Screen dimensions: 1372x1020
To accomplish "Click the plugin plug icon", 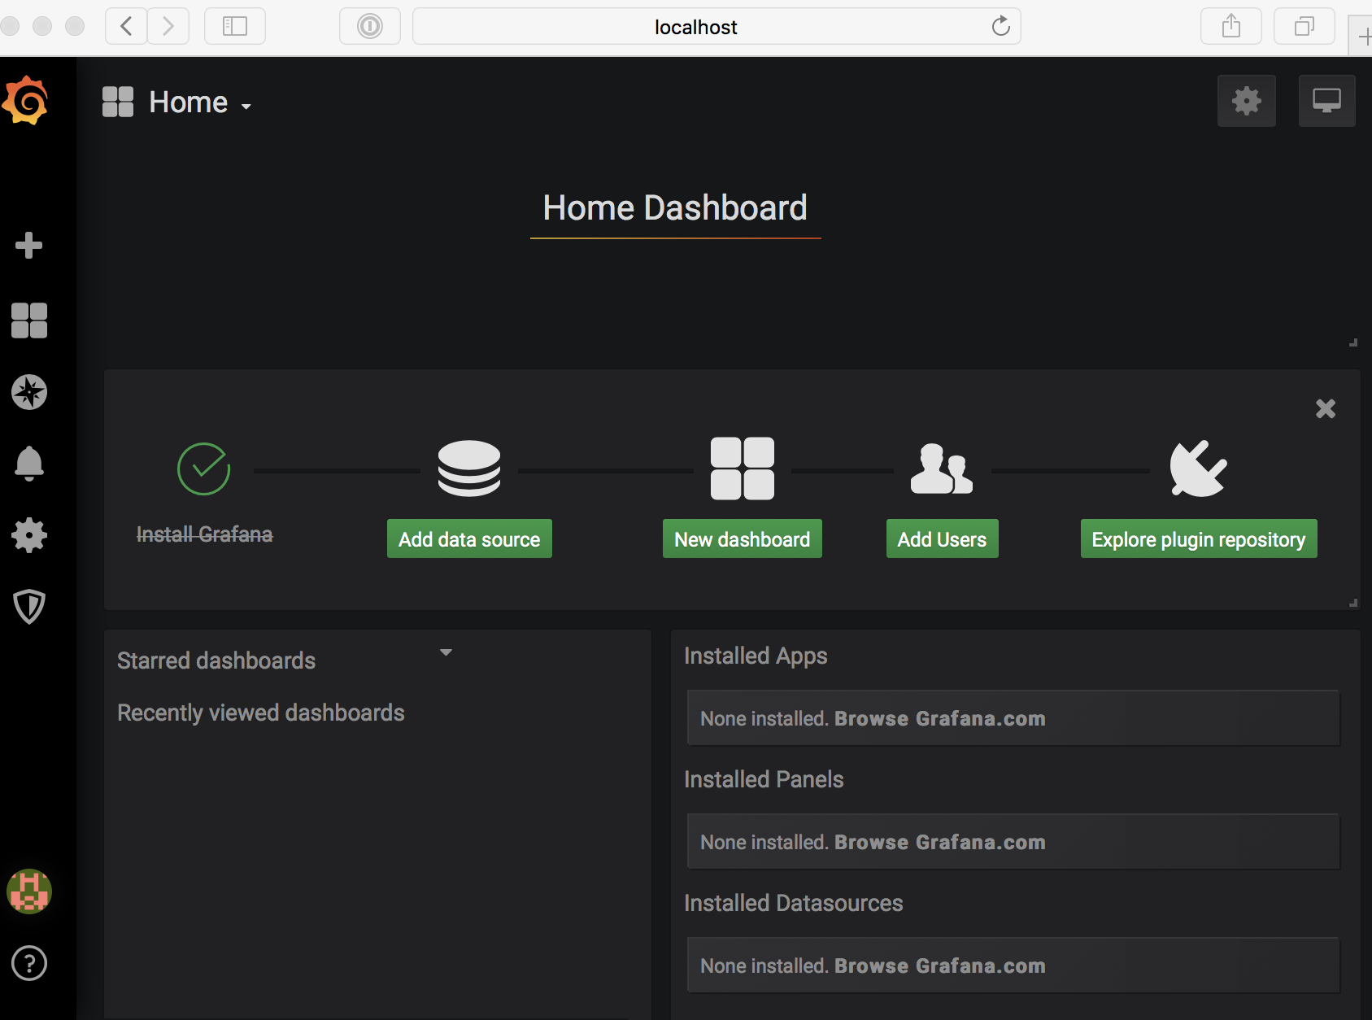I will 1198,469.
